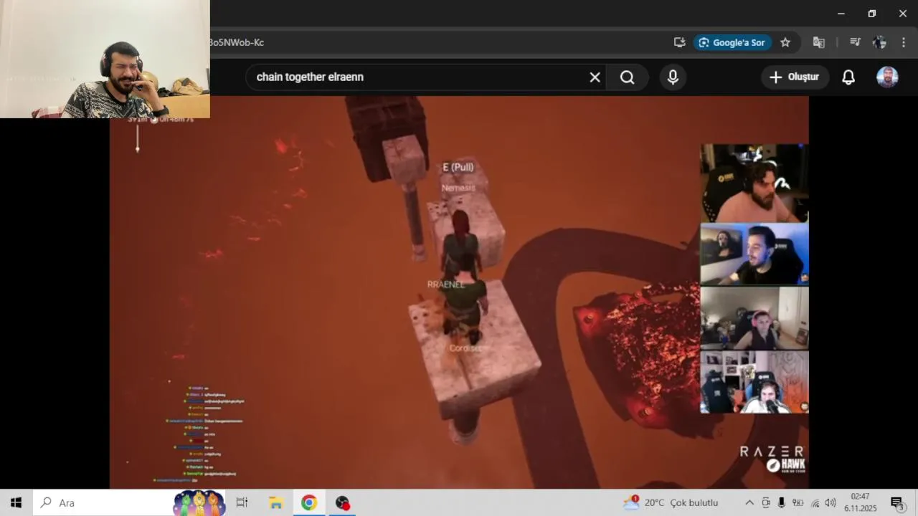918x516 pixels.
Task: Click the microphone tray icon
Action: pos(782,502)
